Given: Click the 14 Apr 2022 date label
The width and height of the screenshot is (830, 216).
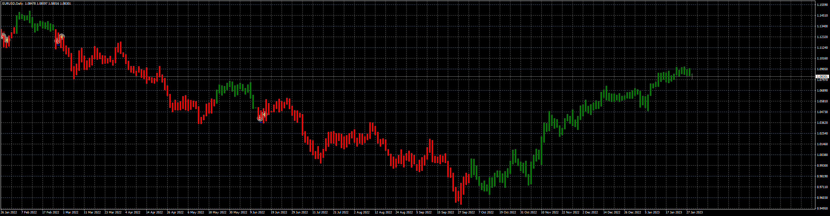Looking at the screenshot, I should [x=155, y=212].
